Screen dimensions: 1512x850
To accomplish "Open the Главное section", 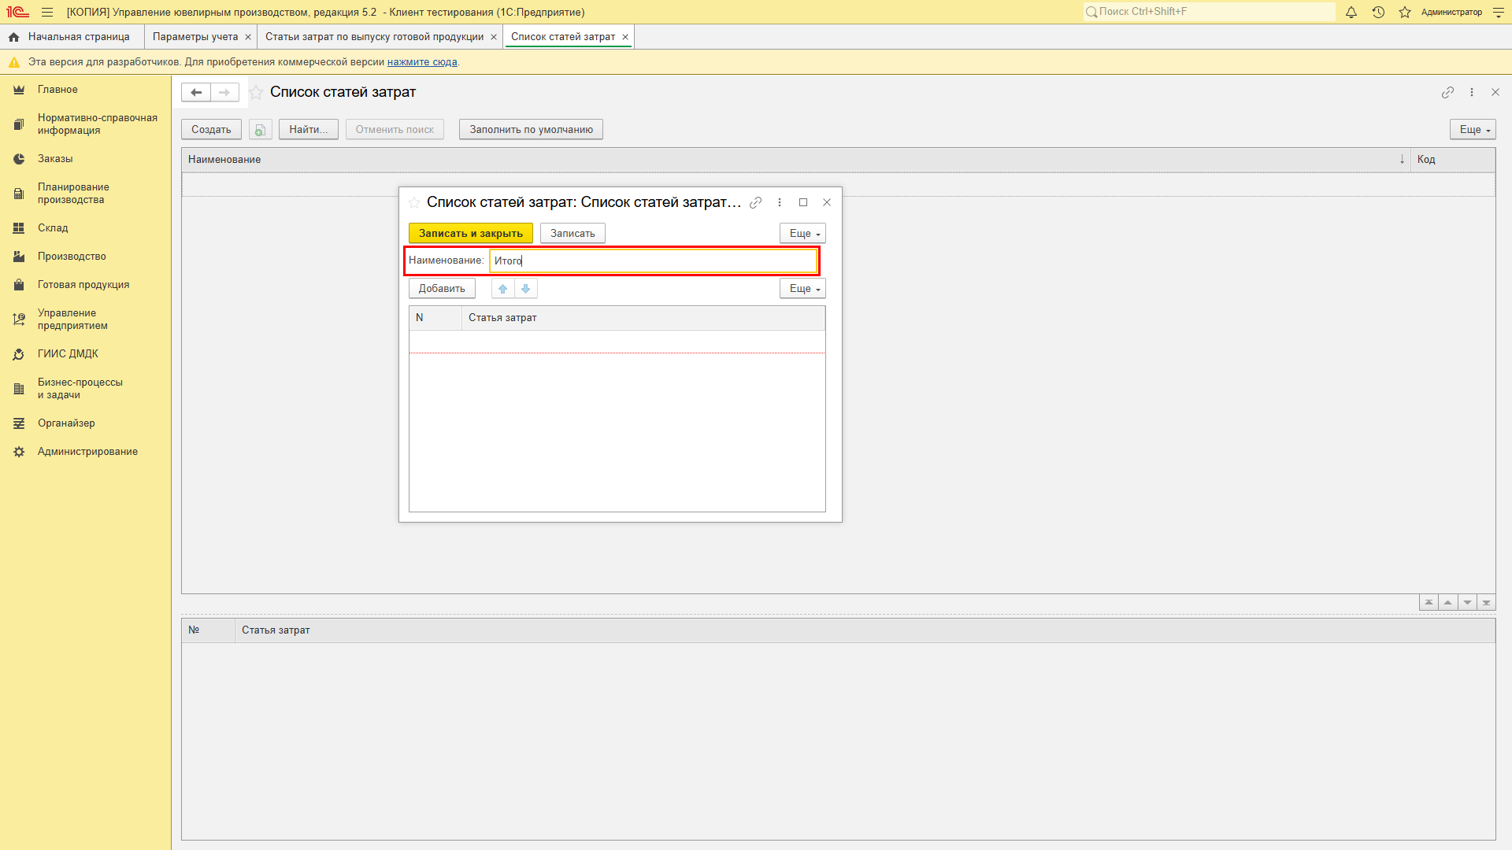I will pyautogui.click(x=85, y=90).
